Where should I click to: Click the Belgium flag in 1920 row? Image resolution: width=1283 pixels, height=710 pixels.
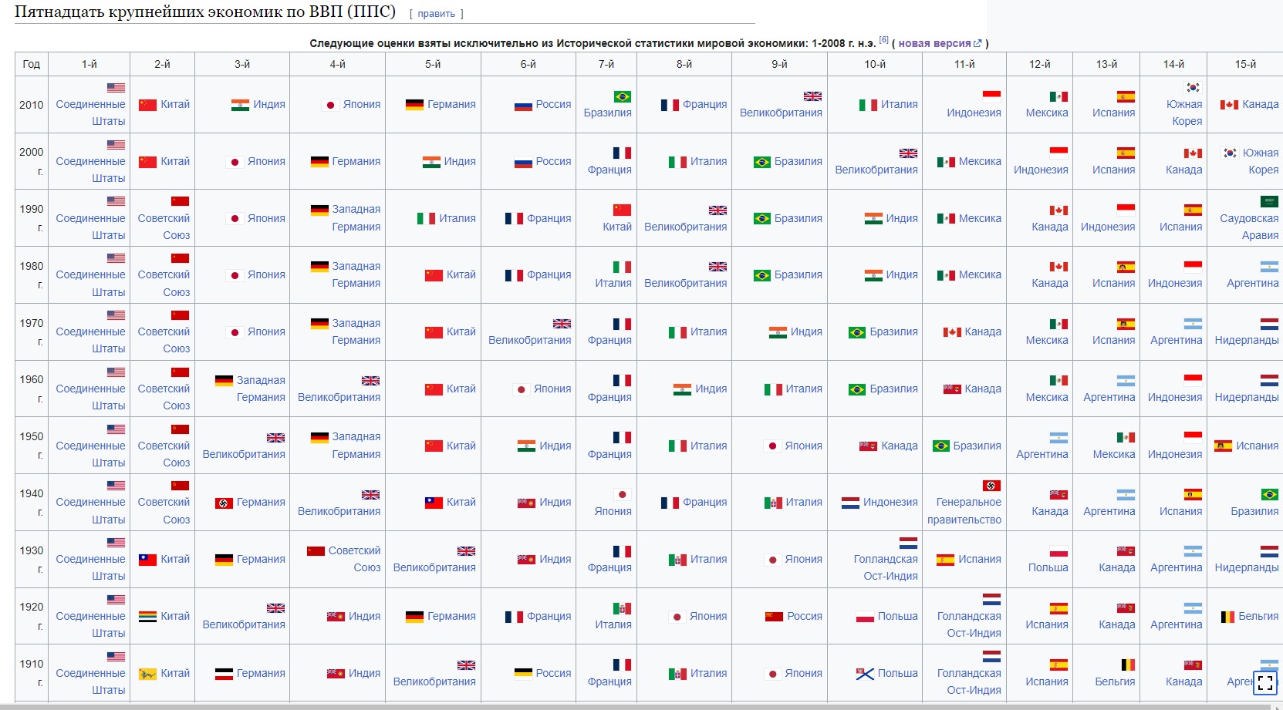tap(1227, 617)
